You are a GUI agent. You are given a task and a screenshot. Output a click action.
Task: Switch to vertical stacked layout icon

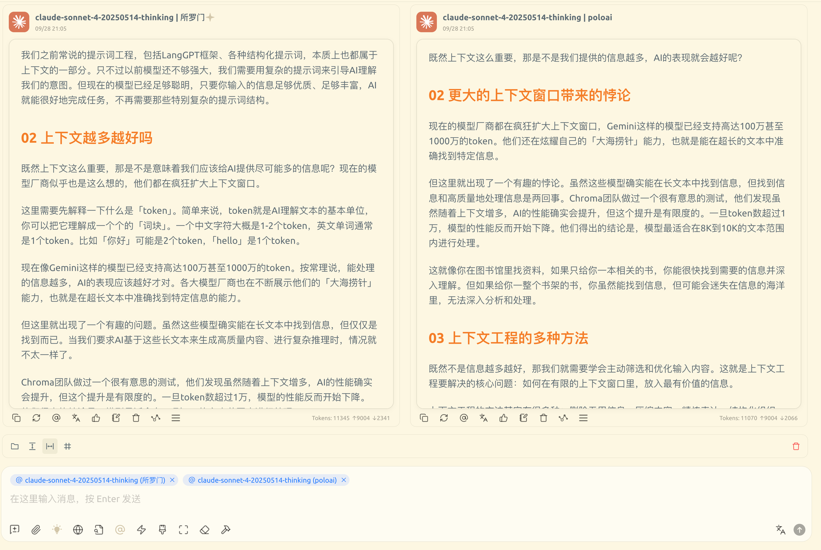pyautogui.click(x=32, y=446)
